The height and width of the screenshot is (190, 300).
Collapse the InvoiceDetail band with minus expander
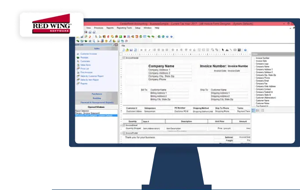(121, 125)
